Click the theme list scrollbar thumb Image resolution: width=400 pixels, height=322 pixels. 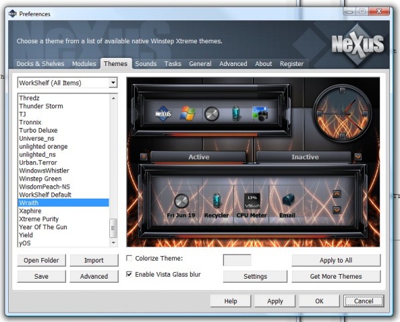pyautogui.click(x=113, y=228)
